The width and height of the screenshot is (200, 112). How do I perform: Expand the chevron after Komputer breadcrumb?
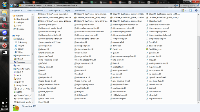[x=34, y=5]
